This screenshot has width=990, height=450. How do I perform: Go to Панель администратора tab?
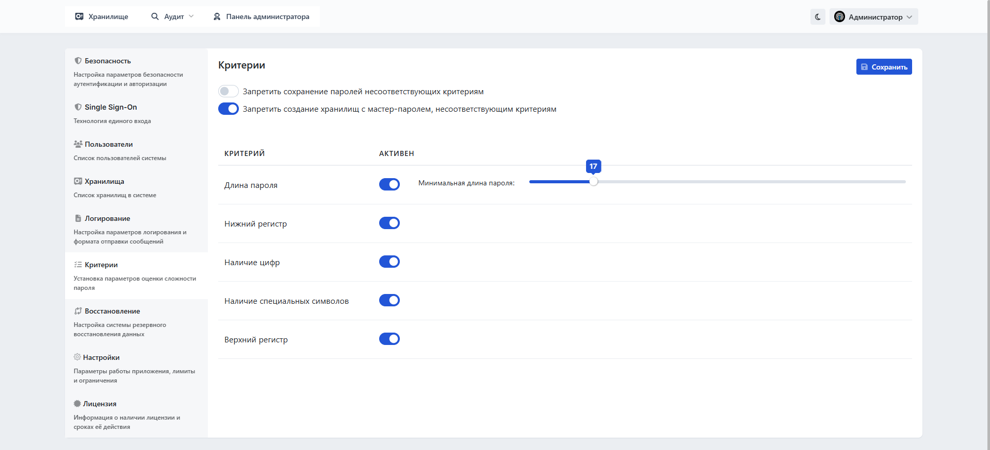pos(262,16)
